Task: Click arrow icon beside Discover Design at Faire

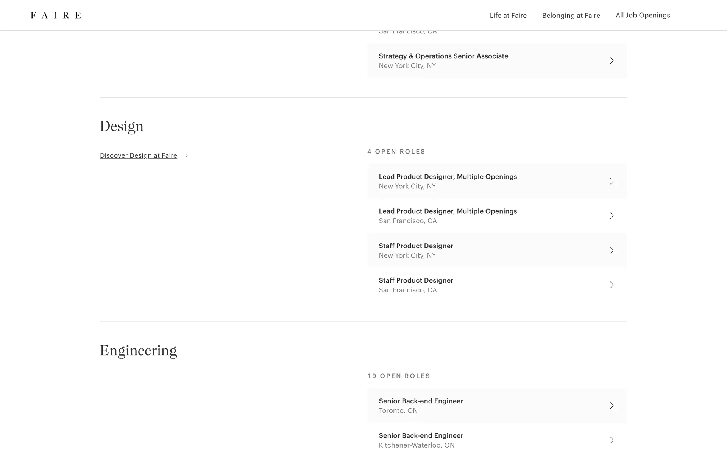Action: [184, 155]
